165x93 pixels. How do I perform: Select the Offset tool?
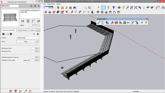(x=66, y=12)
